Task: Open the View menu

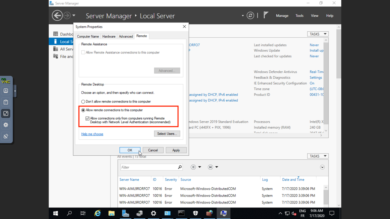Action: tap(314, 16)
